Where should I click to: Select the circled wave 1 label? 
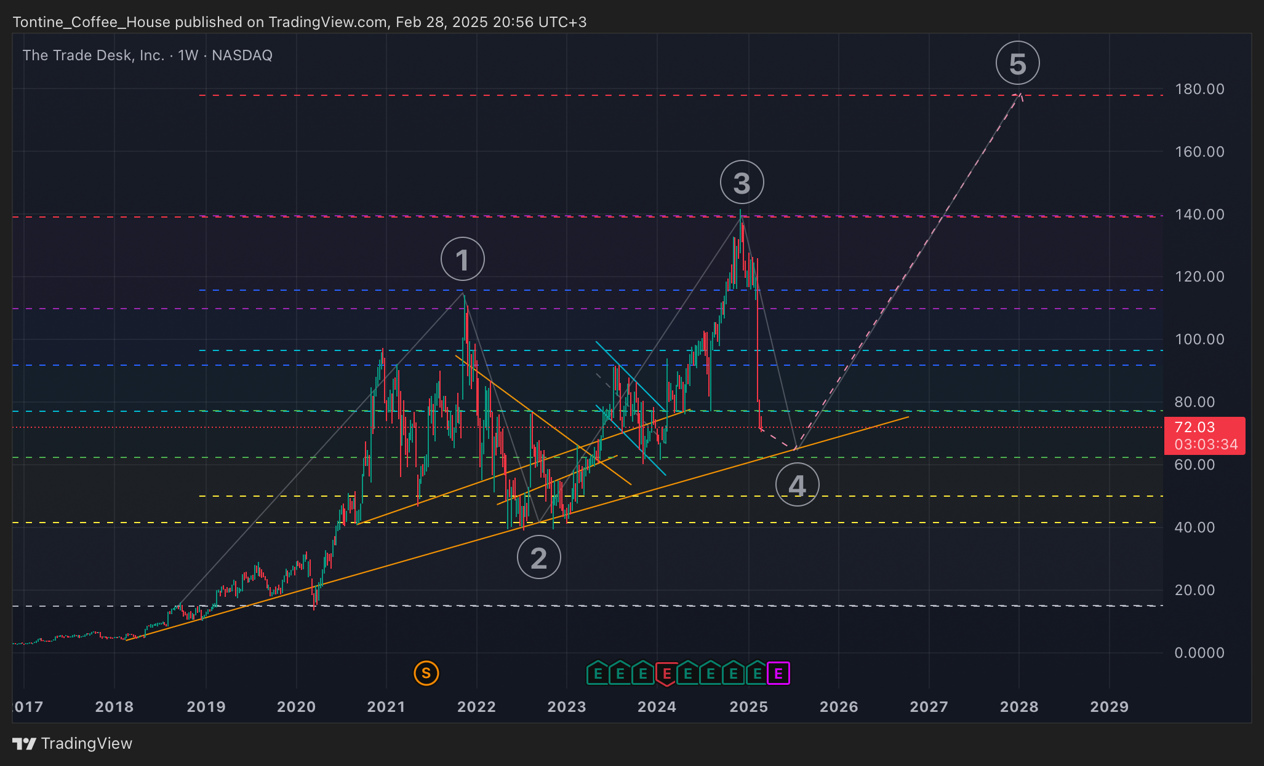[x=463, y=259]
